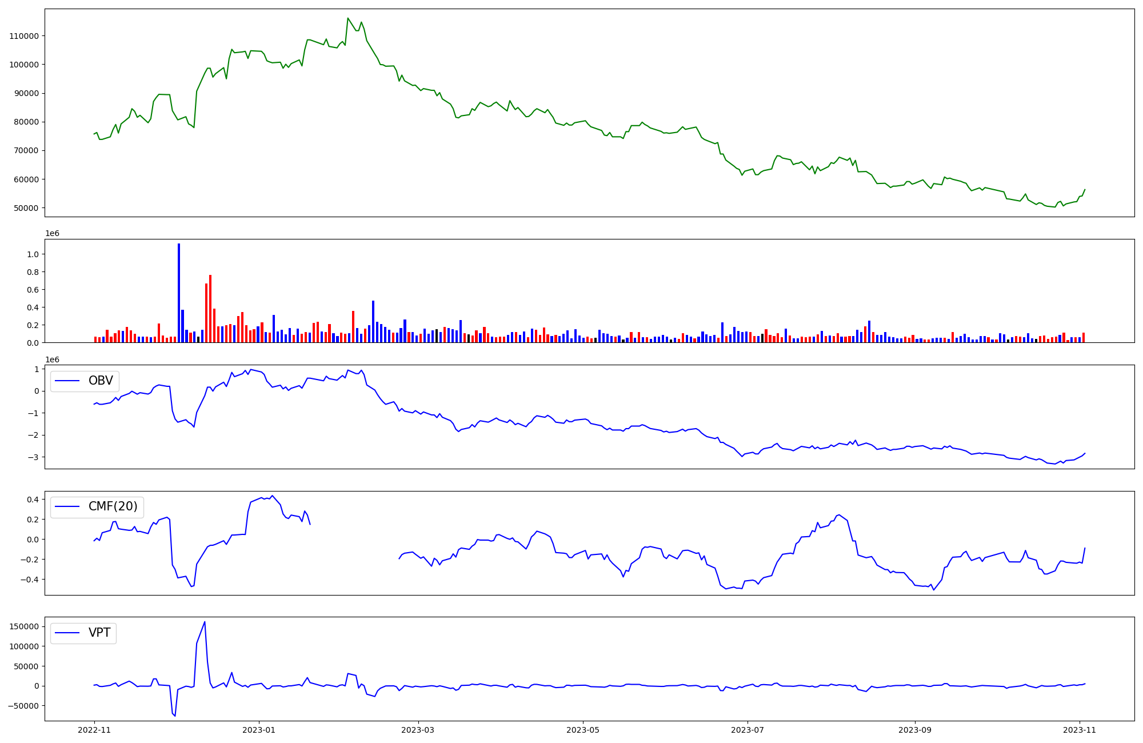Click the 50000 price axis label
This screenshot has height=743, width=1143.
(x=26, y=208)
